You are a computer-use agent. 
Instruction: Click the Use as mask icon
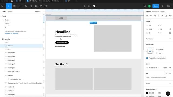89,6
